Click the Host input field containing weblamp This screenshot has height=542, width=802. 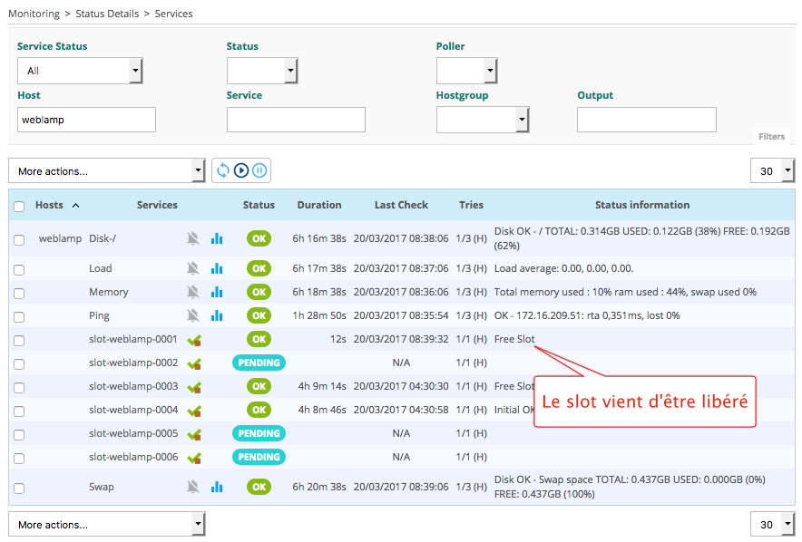point(86,120)
